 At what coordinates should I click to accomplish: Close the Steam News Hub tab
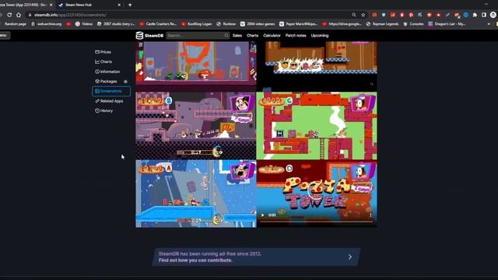pyautogui.click(x=119, y=5)
